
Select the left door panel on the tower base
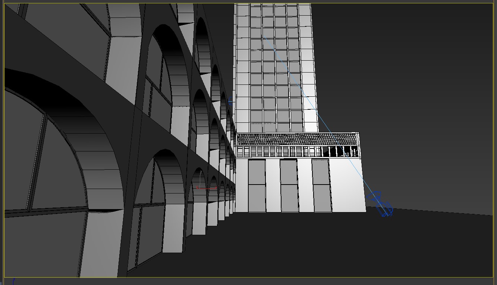point(257,185)
